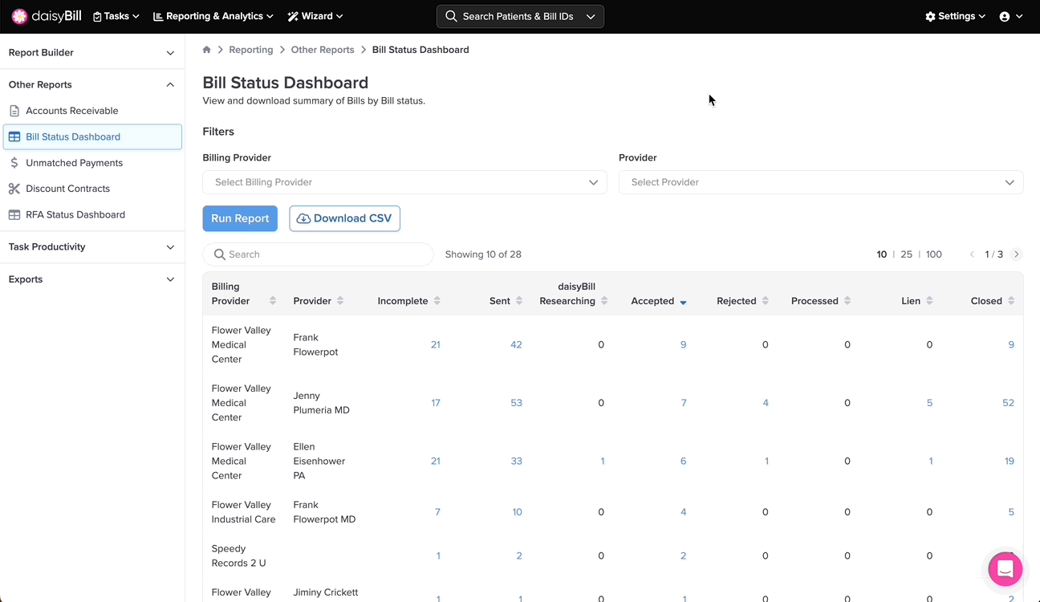Show 25 rows per page
Screen dimensions: 1040x602
point(906,254)
